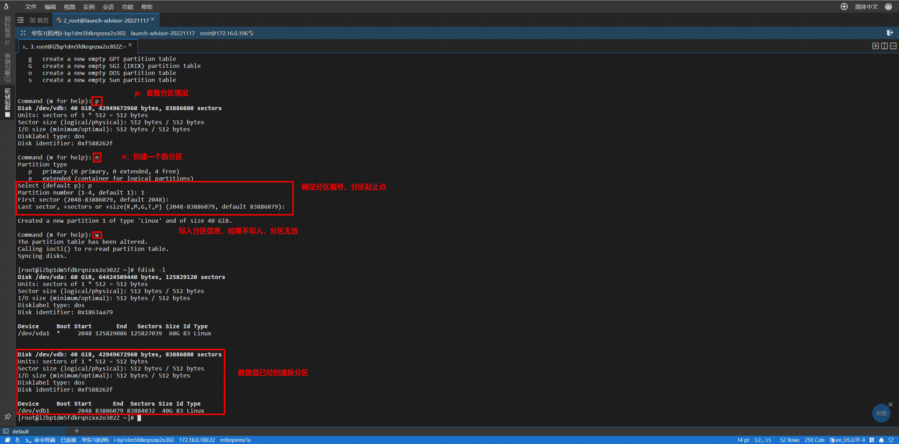This screenshot has width=899, height=444.
Task: Open the 会话 menu
Action: click(108, 7)
